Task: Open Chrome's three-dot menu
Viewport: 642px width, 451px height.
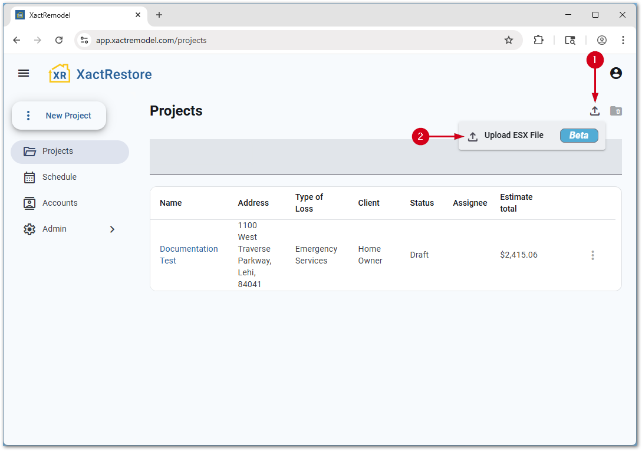Action: [623, 40]
